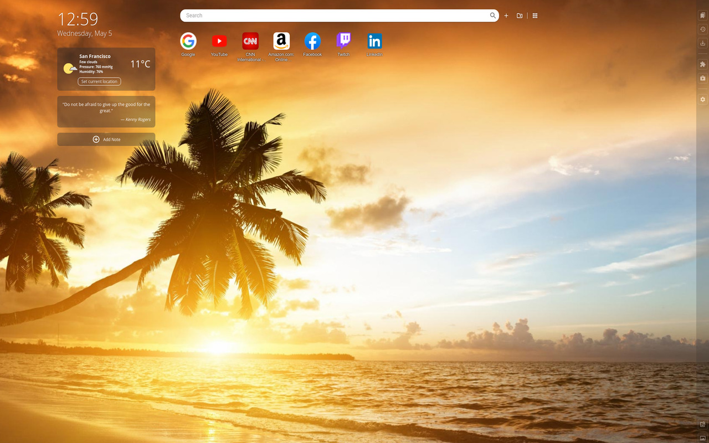
Task: Create a new folder for shortcuts
Action: [x=519, y=16]
